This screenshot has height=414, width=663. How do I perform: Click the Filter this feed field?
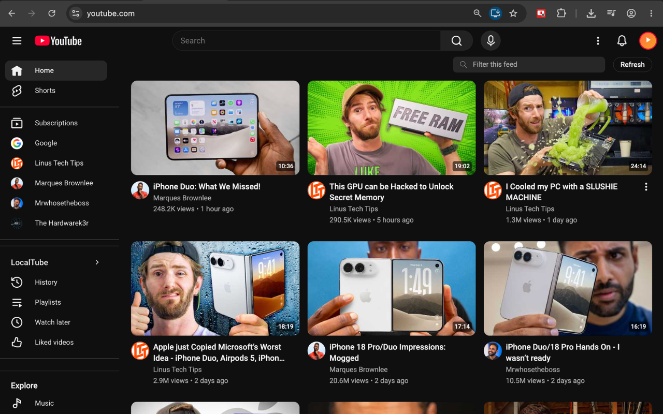(x=529, y=65)
